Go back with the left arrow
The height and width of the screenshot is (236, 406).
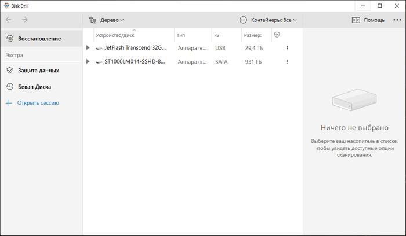pyautogui.click(x=8, y=20)
